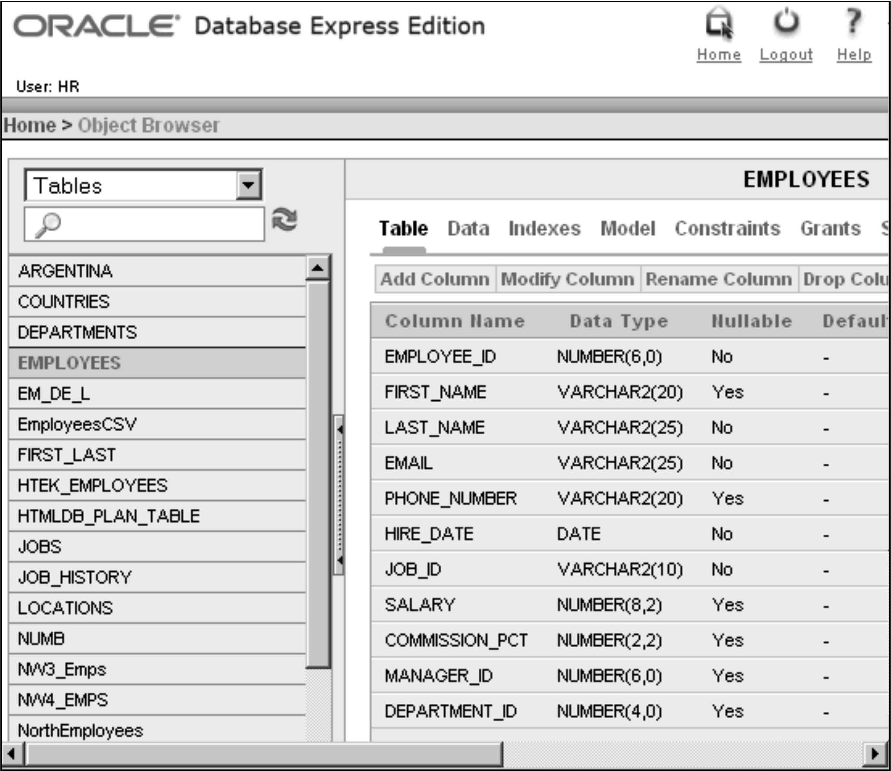Click the object list scroll up arrow
The image size is (891, 771).
317,268
